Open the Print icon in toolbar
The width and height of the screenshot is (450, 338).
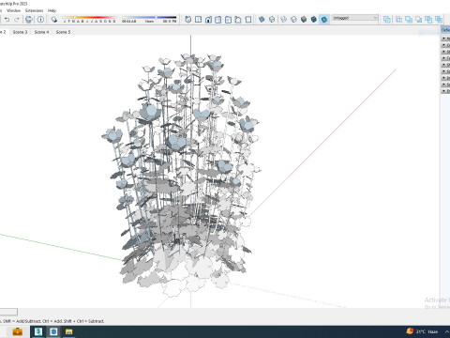[x=29, y=20]
